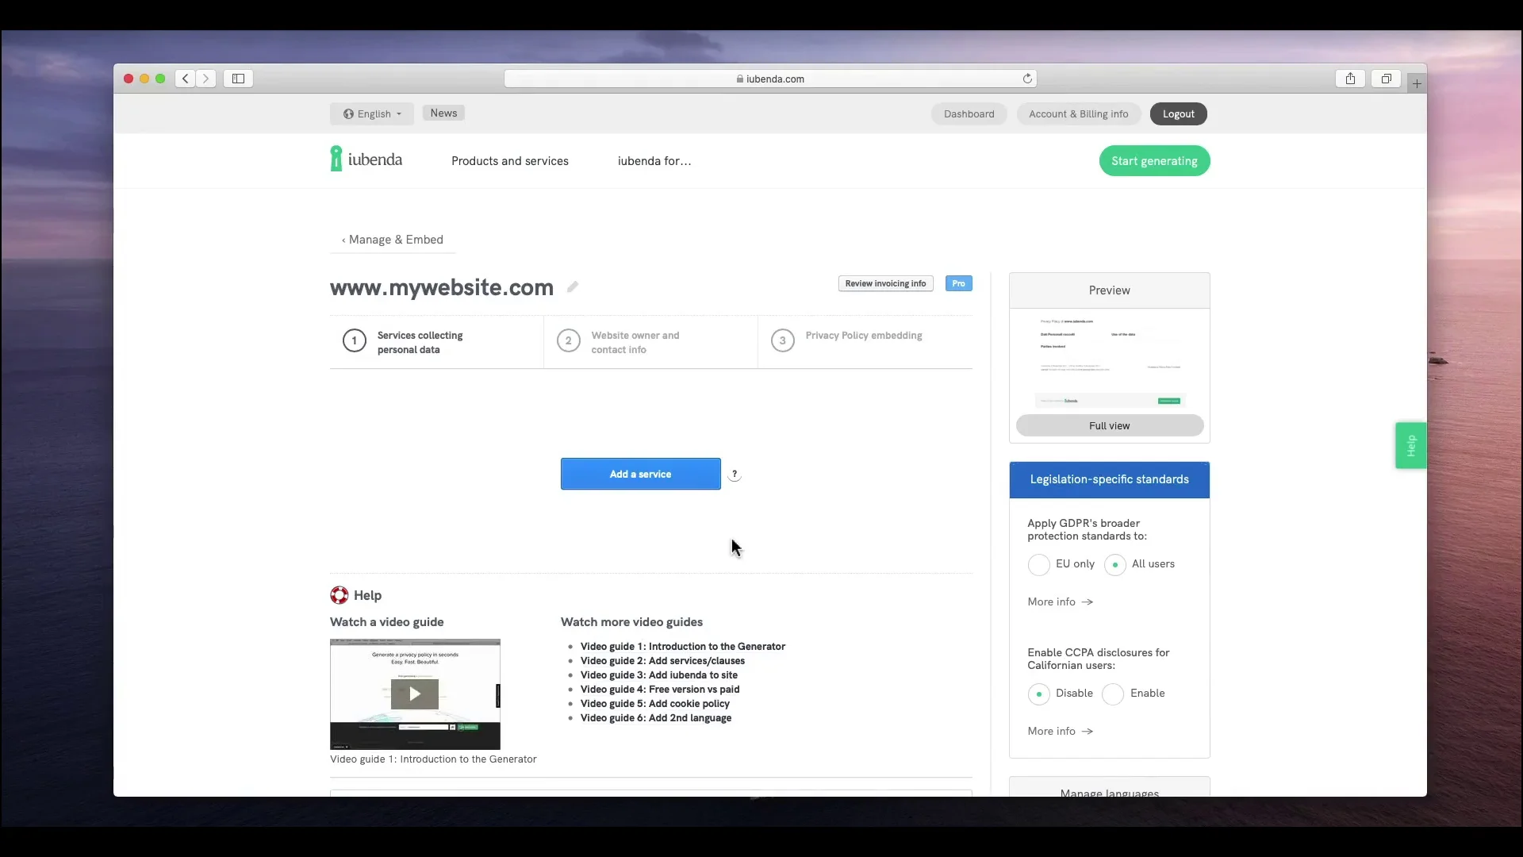Go back with Safari's back arrow
The image size is (1523, 857).
pos(185,79)
